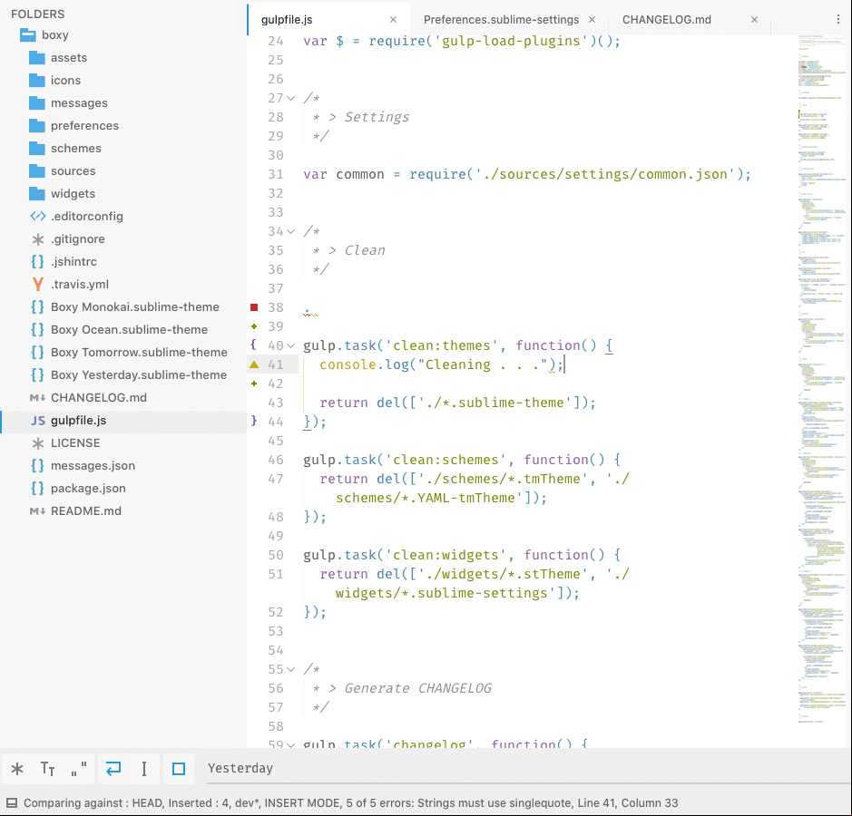Click the green inserted marker at line 39
852x816 pixels.
pos(254,326)
